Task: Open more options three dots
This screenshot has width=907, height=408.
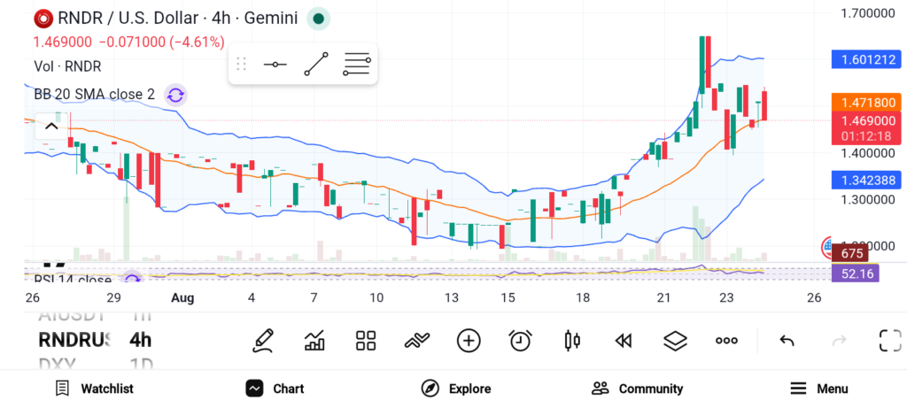Action: coord(726,341)
